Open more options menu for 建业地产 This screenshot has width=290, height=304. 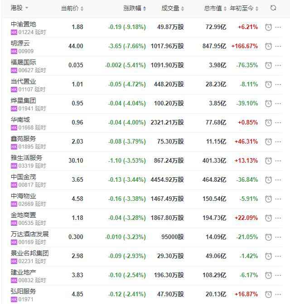pos(278,275)
